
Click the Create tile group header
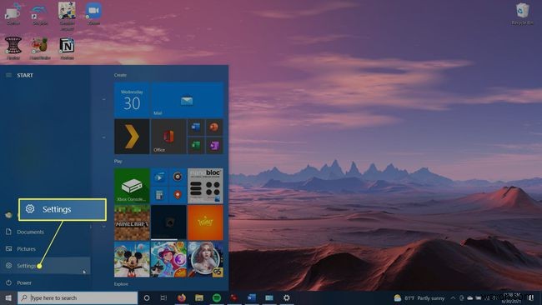(x=120, y=75)
